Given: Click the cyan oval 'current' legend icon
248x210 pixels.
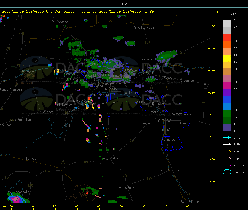Looking at the screenshot, I should (227, 172).
